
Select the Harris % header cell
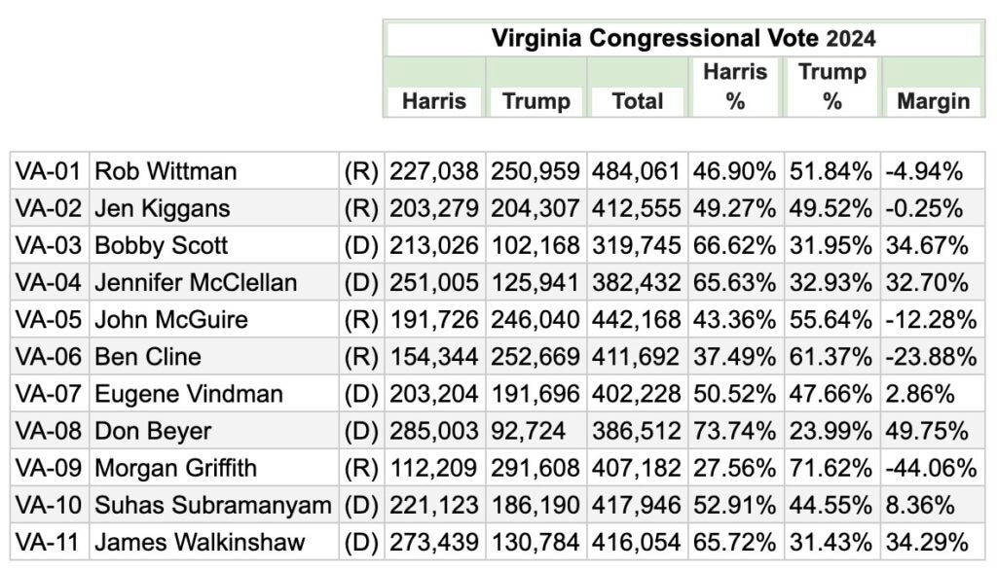click(735, 87)
